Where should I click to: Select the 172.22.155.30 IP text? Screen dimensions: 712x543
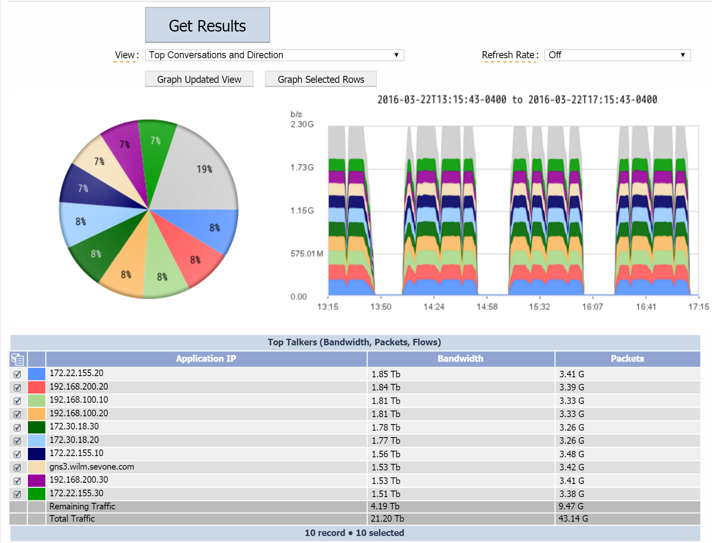pyautogui.click(x=76, y=493)
